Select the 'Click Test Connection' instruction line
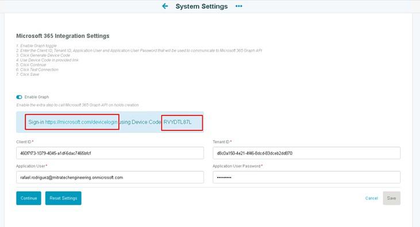 click(37, 70)
